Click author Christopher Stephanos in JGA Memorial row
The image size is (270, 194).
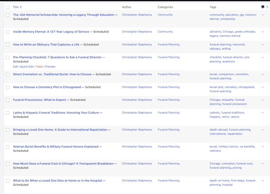(137, 15)
